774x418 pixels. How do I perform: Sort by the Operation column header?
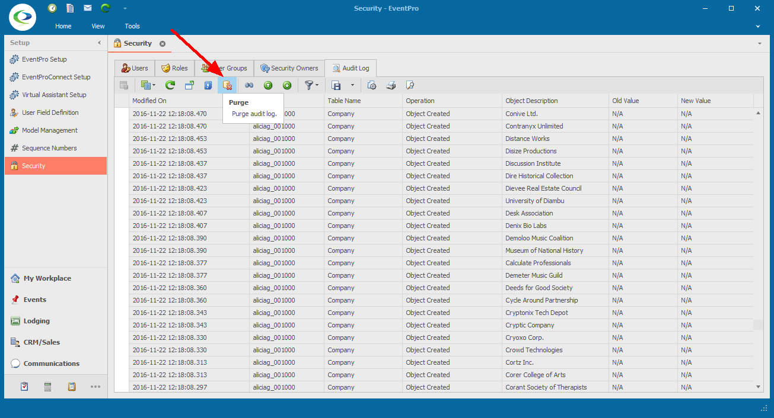453,101
